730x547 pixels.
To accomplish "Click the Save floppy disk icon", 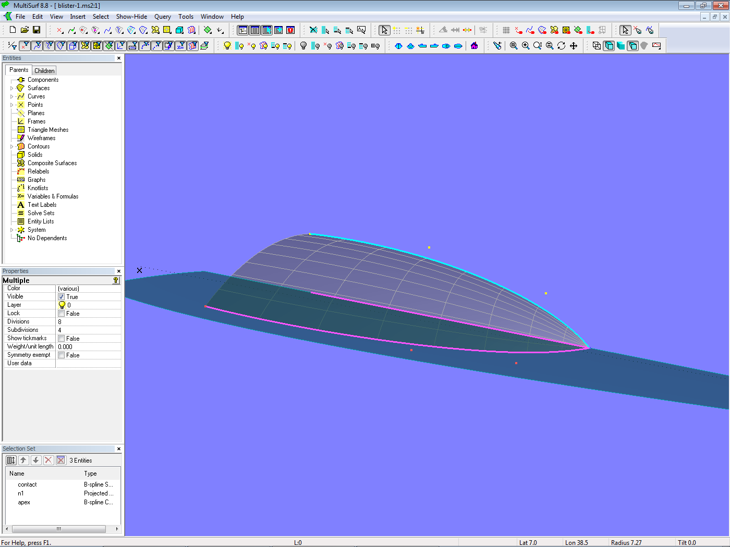I will pos(36,30).
